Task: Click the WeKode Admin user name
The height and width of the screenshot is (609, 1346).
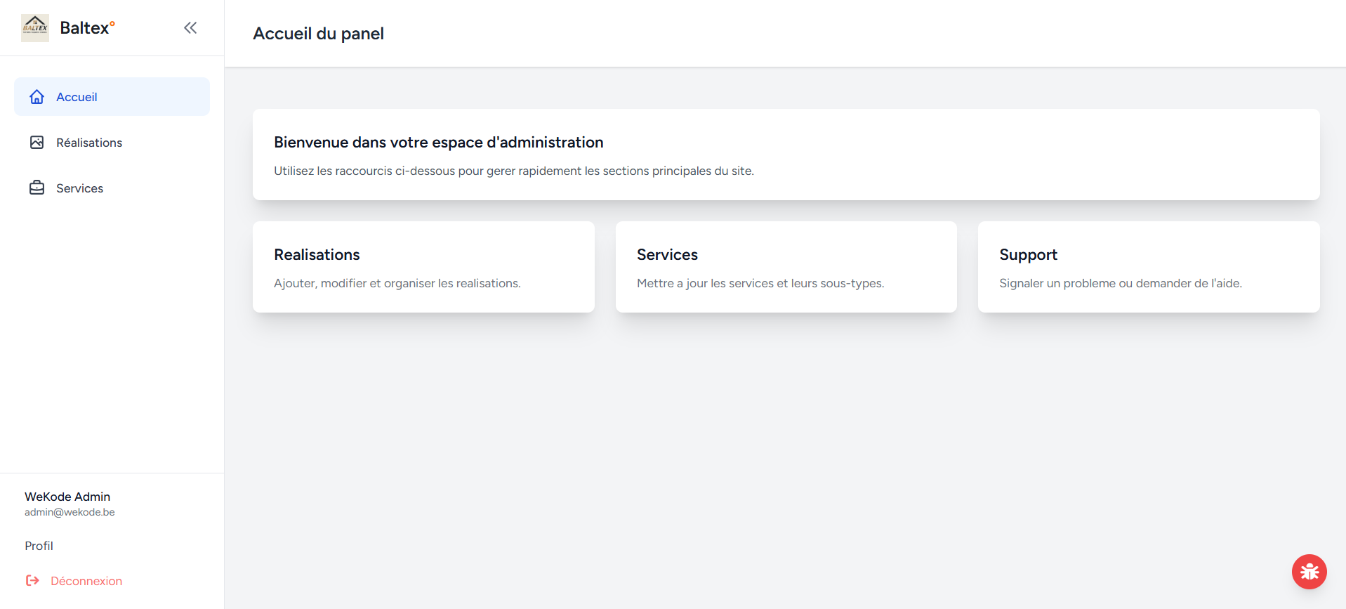Action: 67,497
